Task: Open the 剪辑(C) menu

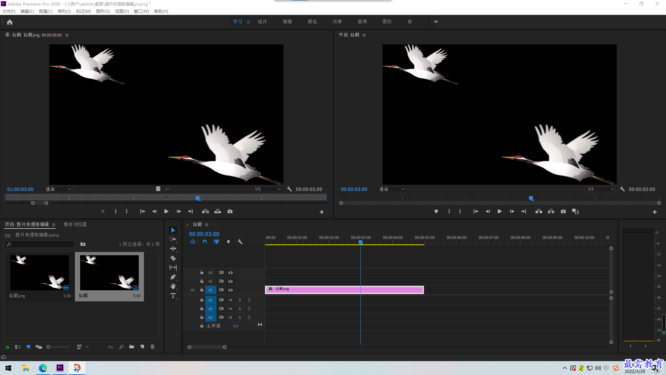Action: click(x=46, y=11)
